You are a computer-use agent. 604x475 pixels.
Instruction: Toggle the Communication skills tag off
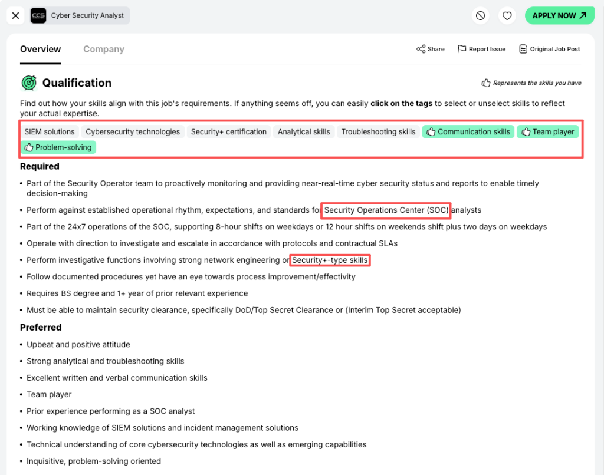tap(468, 131)
